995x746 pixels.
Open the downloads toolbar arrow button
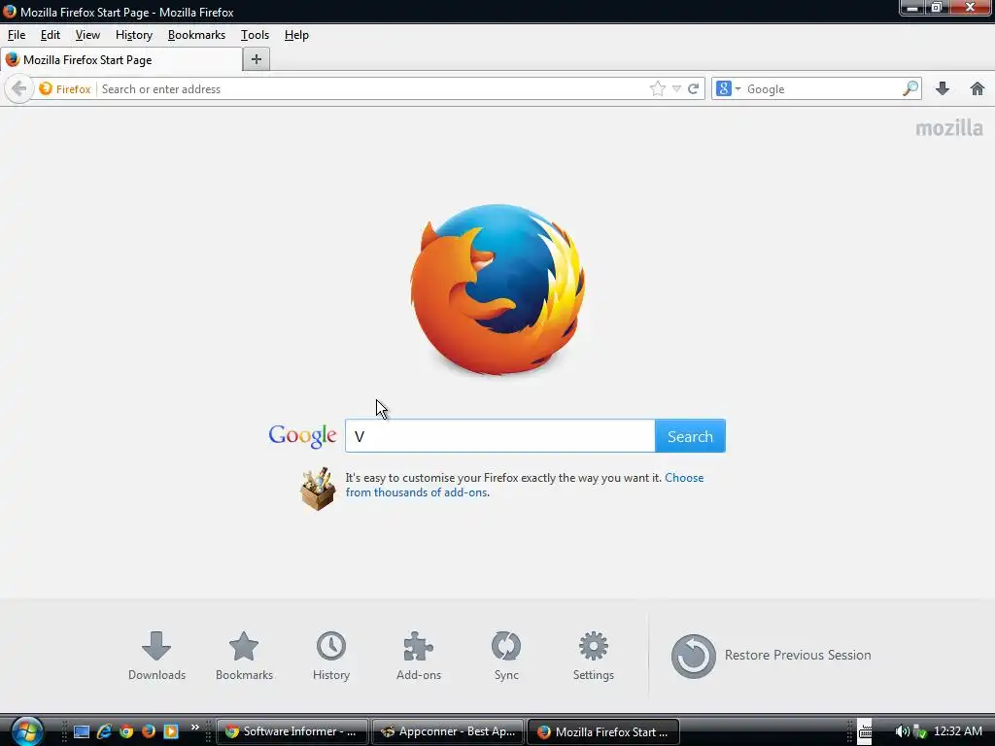943,88
